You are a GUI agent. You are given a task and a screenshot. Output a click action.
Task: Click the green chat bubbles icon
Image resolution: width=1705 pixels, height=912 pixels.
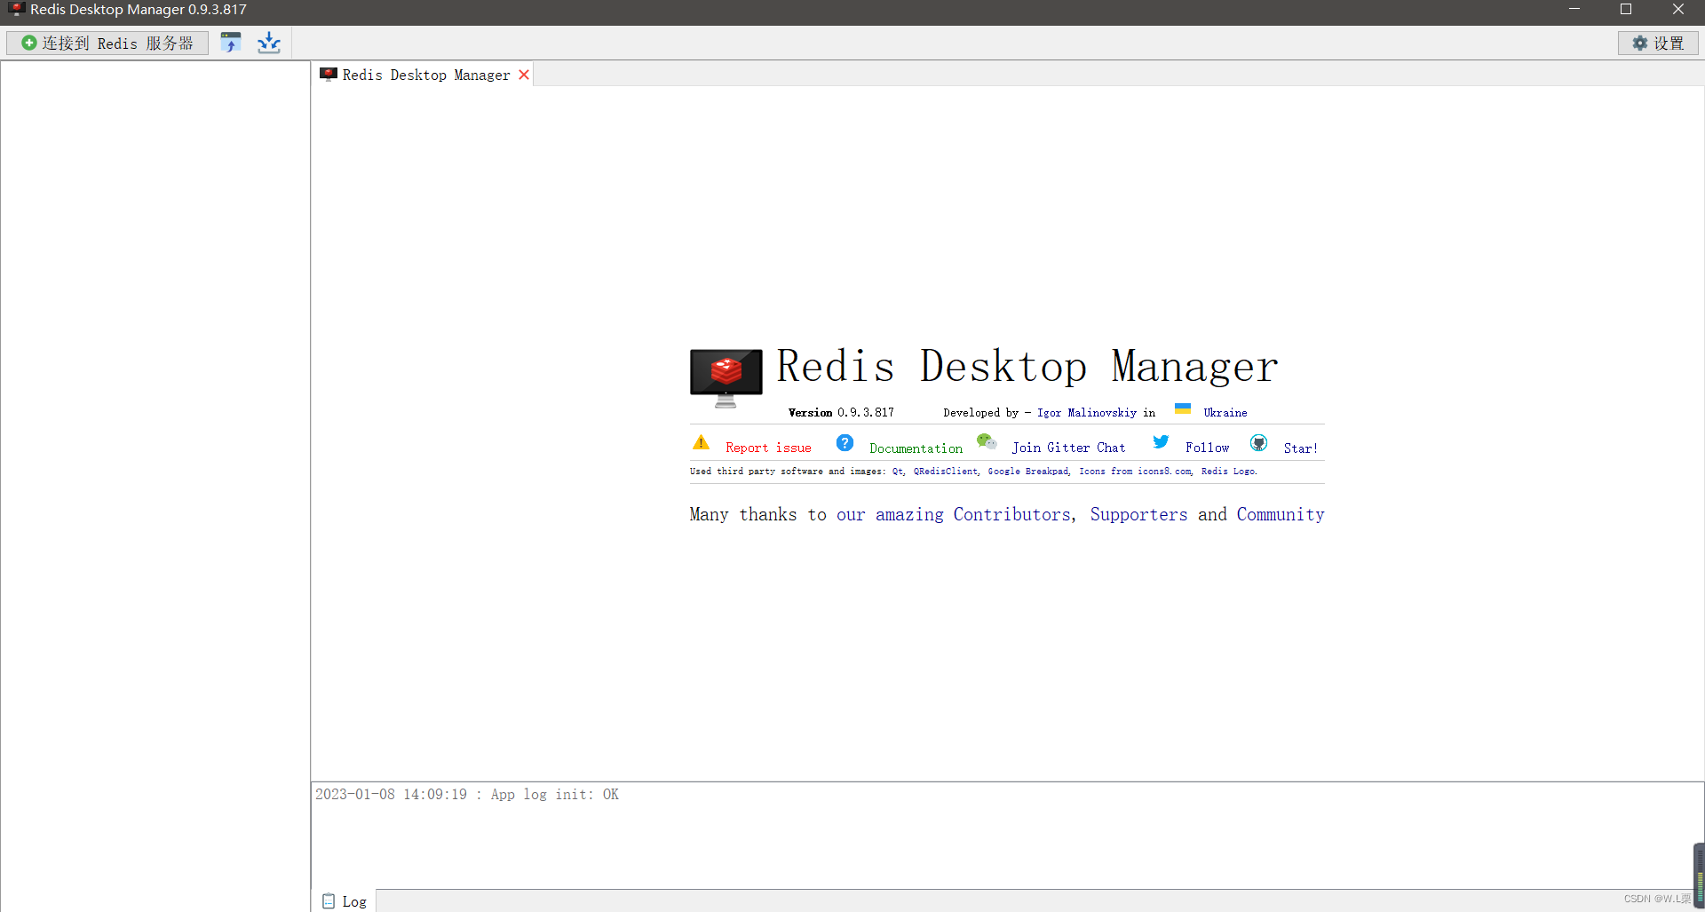pyautogui.click(x=987, y=441)
